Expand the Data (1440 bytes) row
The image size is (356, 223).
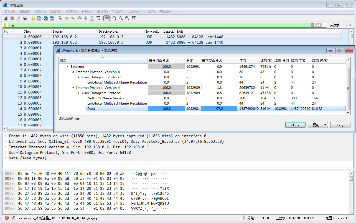tap(6, 158)
